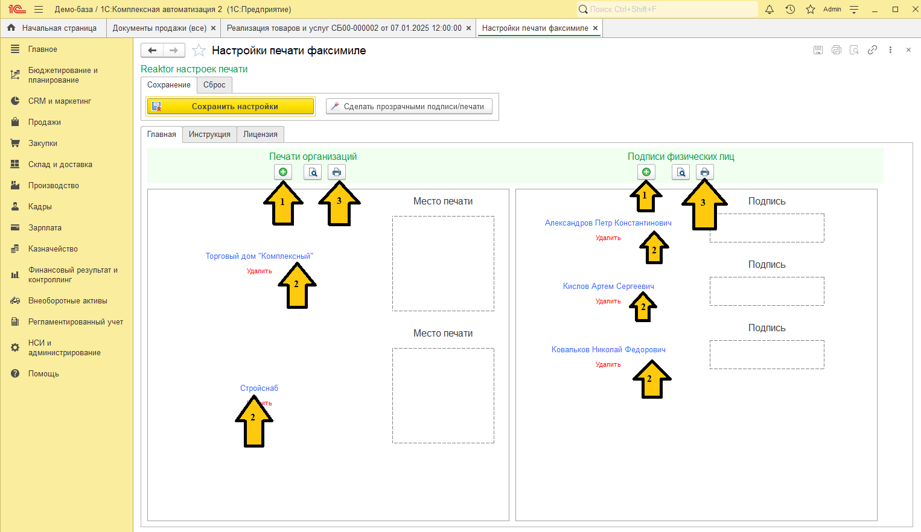The height and width of the screenshot is (532, 921).
Task: Switch to the Документы продажи (все) tab
Action: click(159, 28)
